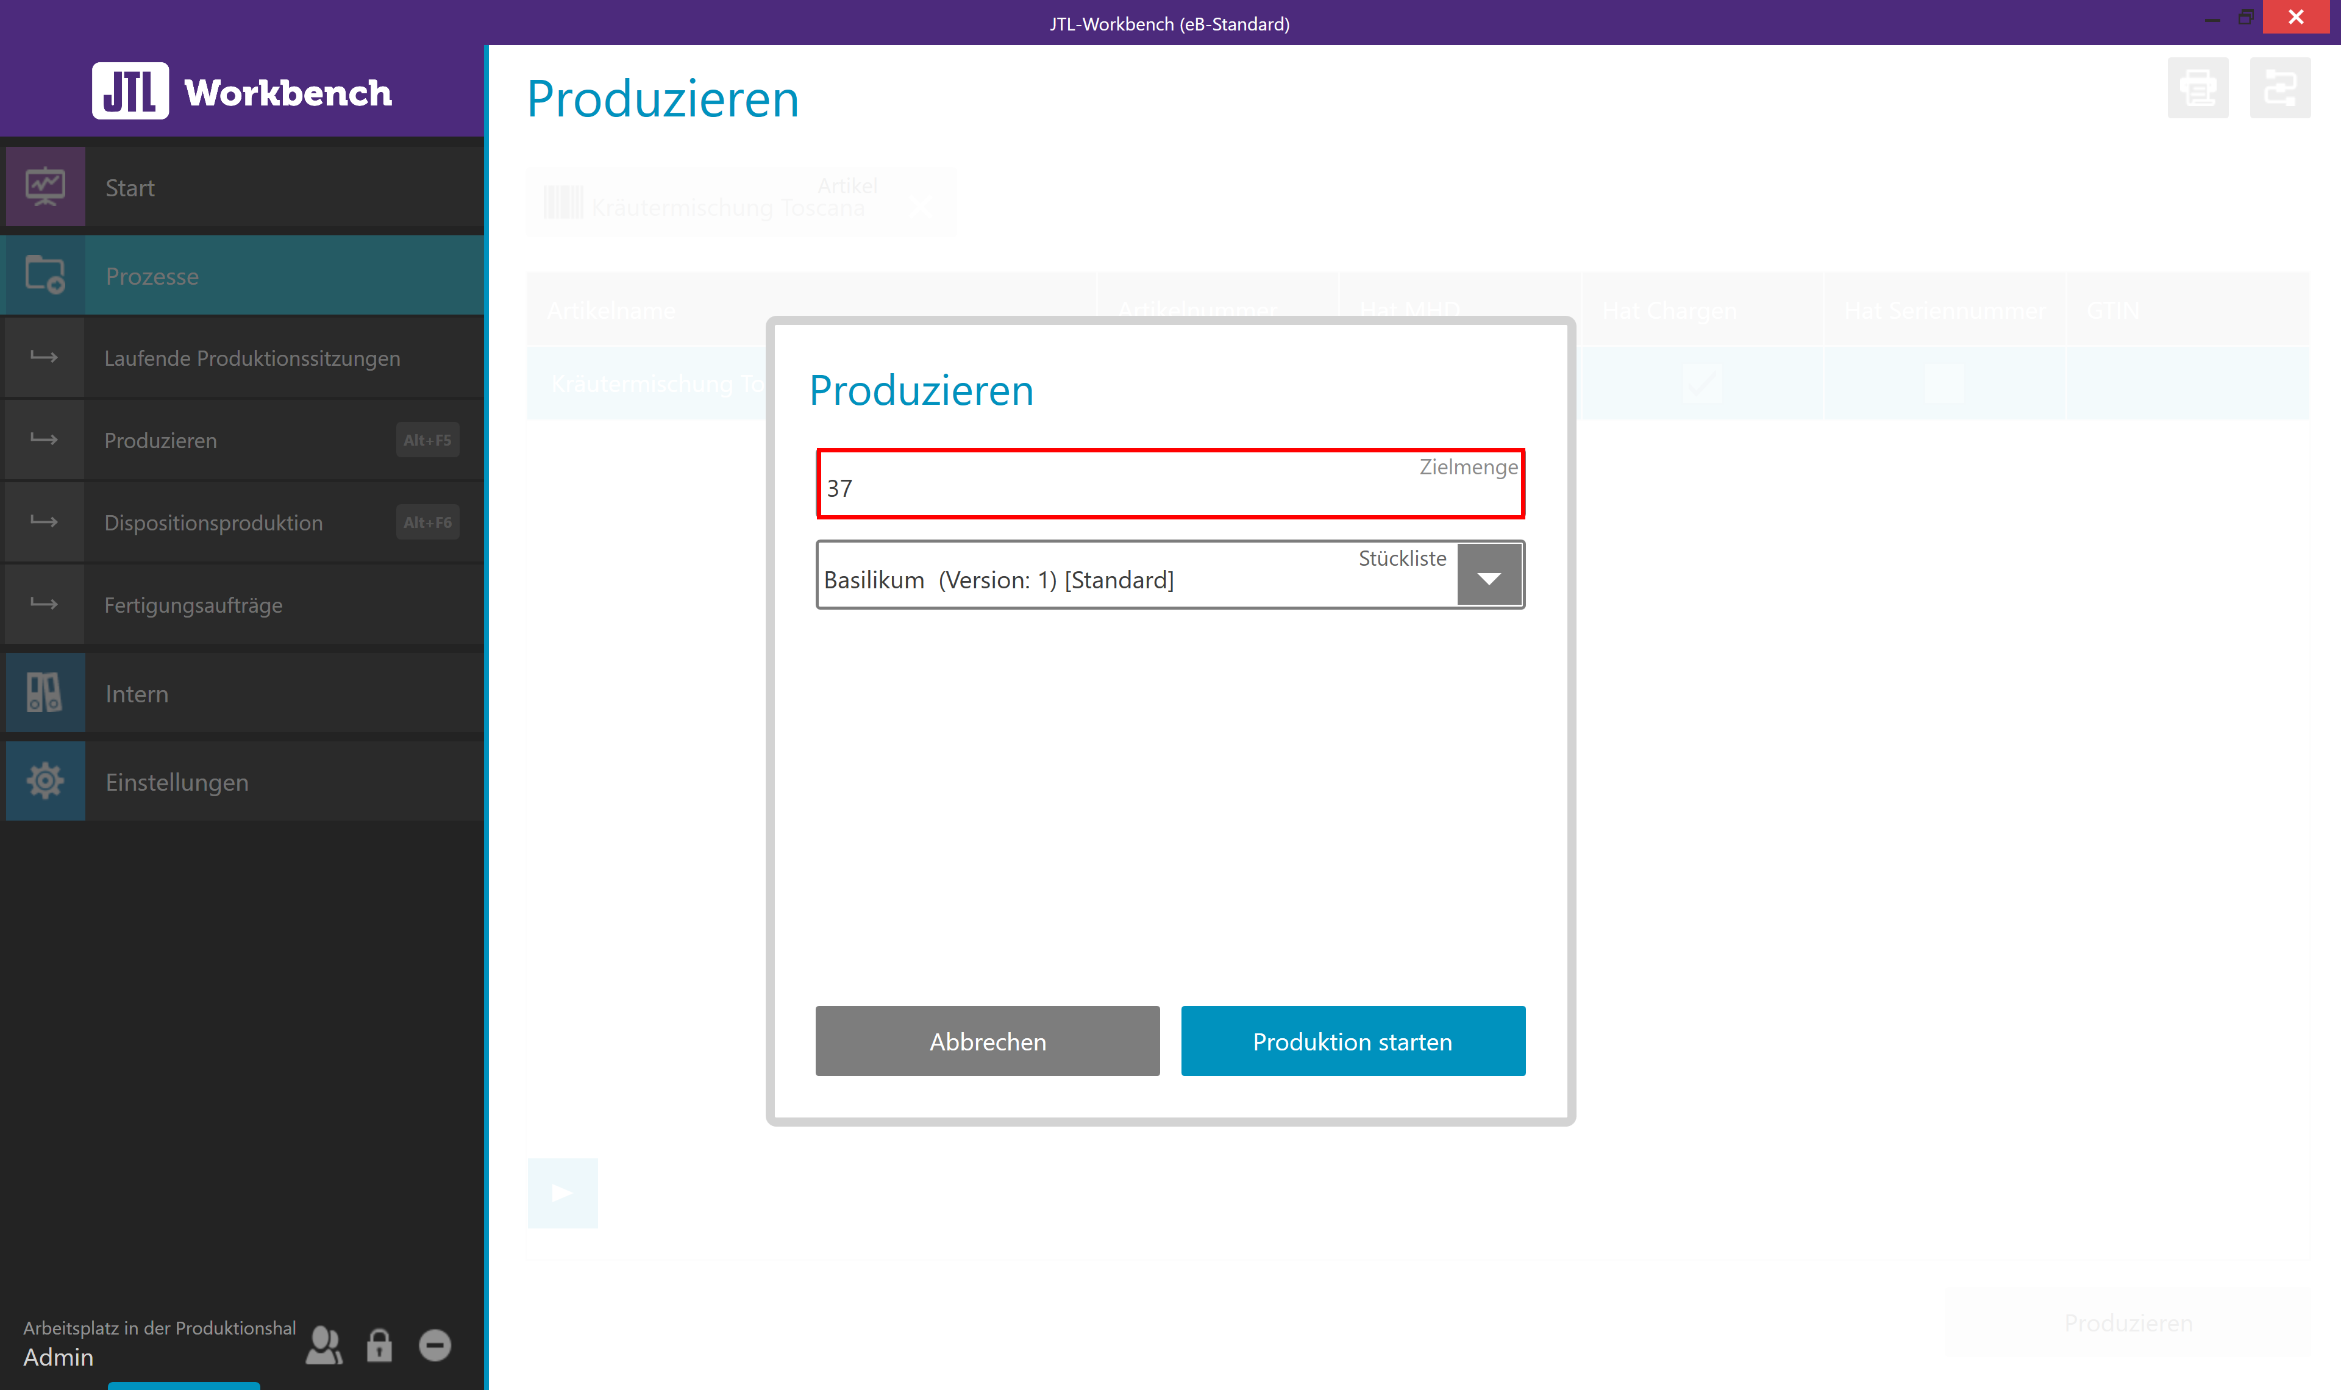Screen dimensions: 2341x1390
Task: Click the padlock lock icon
Action: click(379, 1345)
